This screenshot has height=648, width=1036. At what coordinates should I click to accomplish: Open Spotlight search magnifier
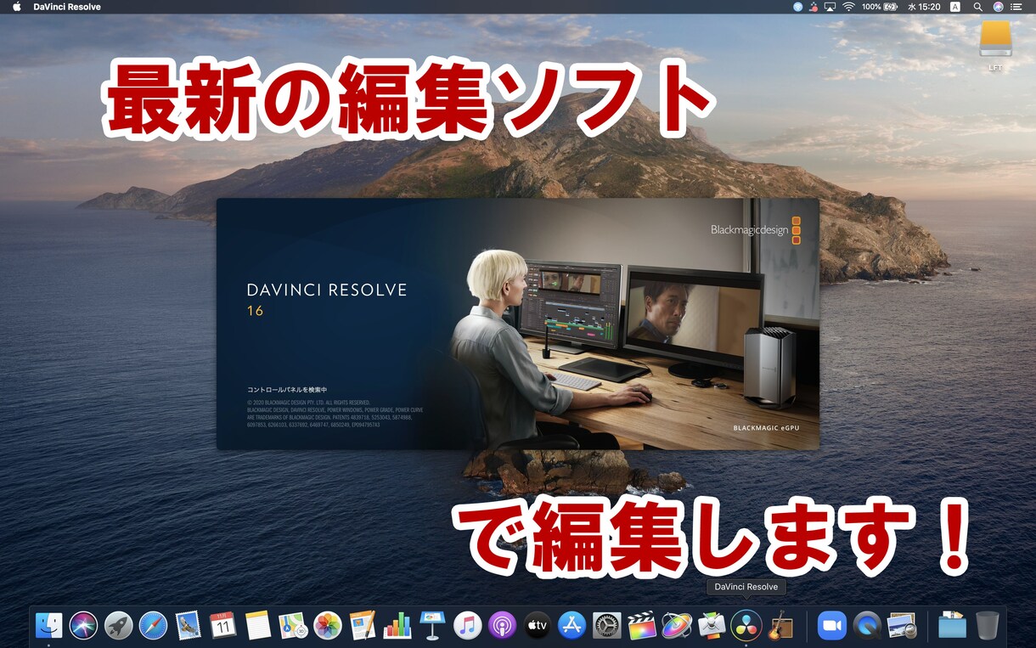click(x=977, y=7)
